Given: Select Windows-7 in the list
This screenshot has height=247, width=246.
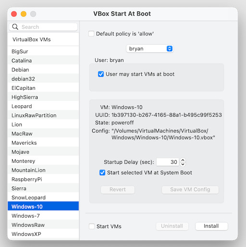Looking at the screenshot, I should tap(43, 216).
